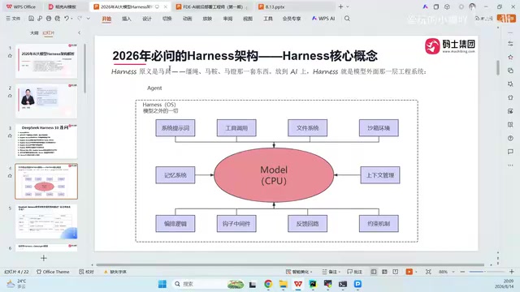Select the 视图 ribbon tab
This screenshot has width=520, height=292.
(248, 19)
